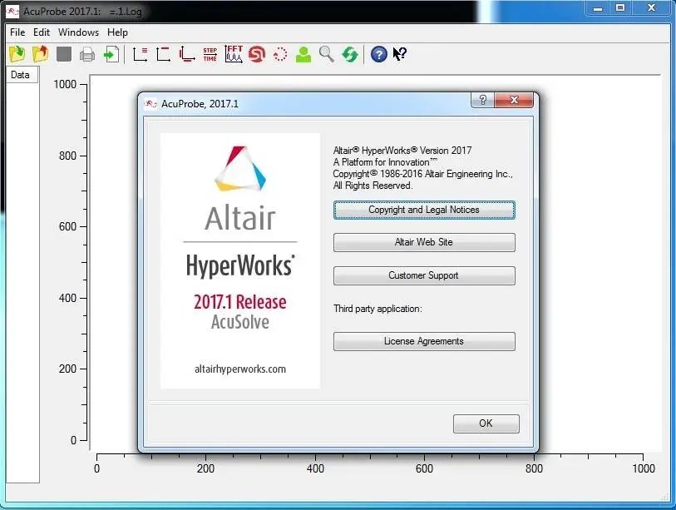Close the AcuProbe 2017.1 about dialog

point(514,100)
